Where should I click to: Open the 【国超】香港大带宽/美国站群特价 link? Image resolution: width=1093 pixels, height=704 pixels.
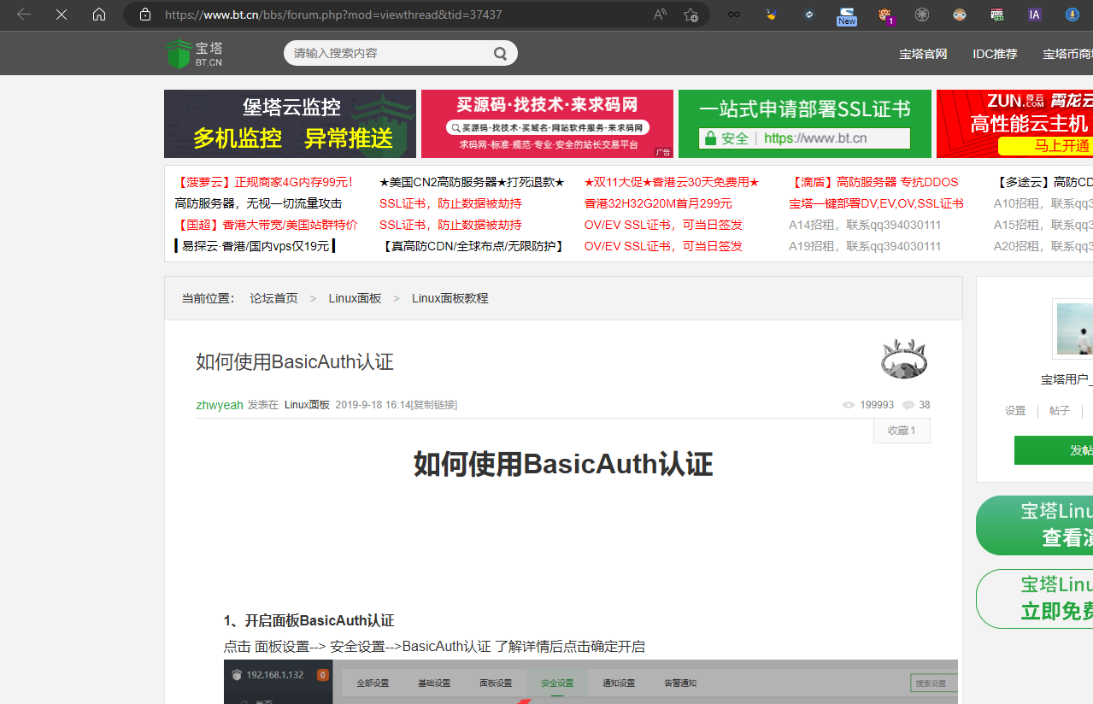pyautogui.click(x=266, y=225)
